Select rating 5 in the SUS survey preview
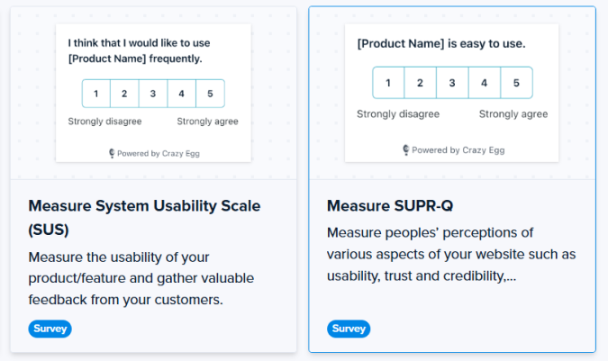The height and width of the screenshot is (361, 608). (x=210, y=94)
